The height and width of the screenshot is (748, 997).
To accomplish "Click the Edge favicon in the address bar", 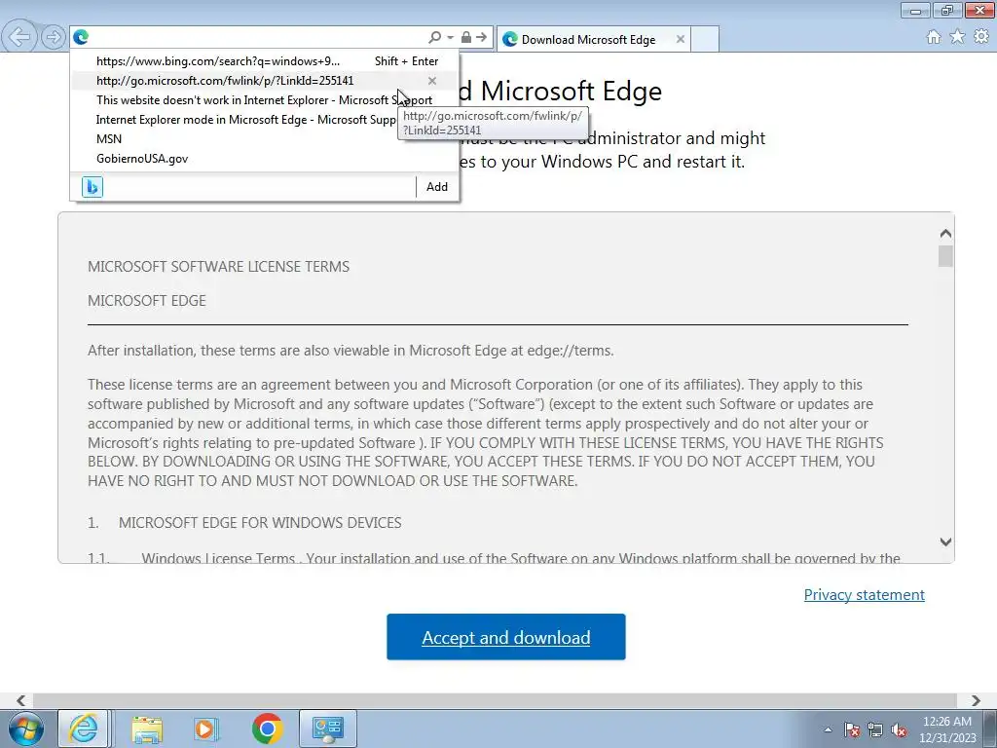I will click(x=81, y=38).
